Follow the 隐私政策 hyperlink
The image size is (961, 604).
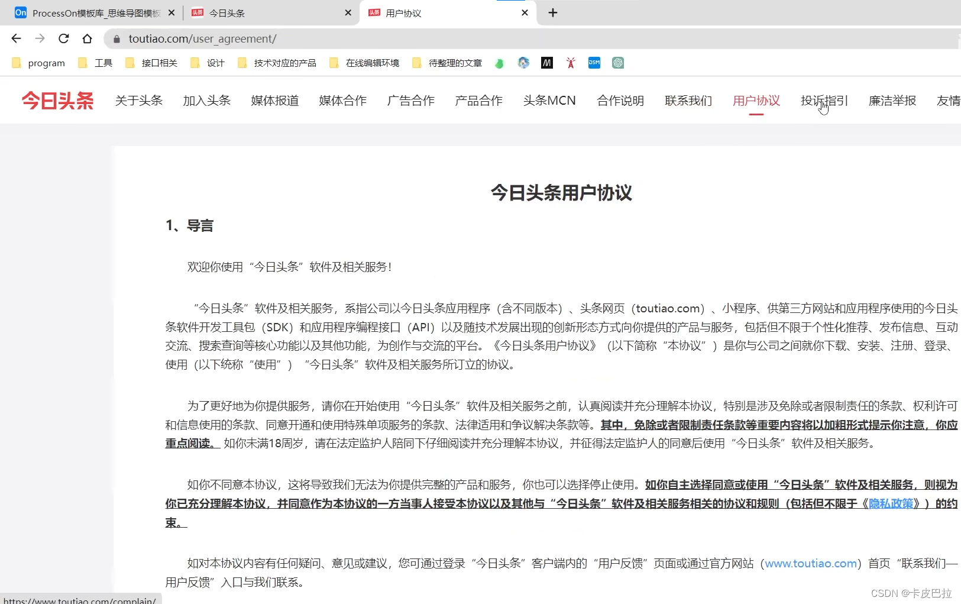point(891,503)
